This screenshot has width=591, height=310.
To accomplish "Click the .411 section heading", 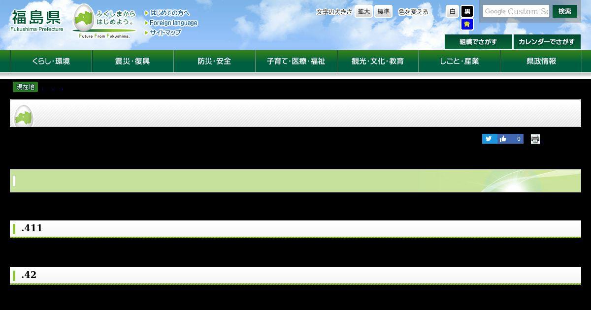I will click(295, 229).
